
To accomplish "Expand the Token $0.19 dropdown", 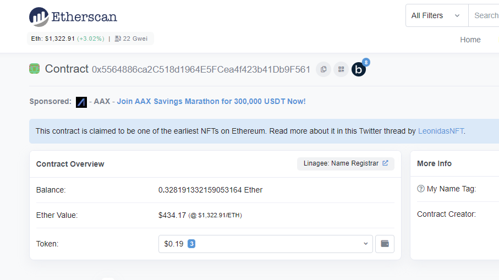I will [265, 244].
